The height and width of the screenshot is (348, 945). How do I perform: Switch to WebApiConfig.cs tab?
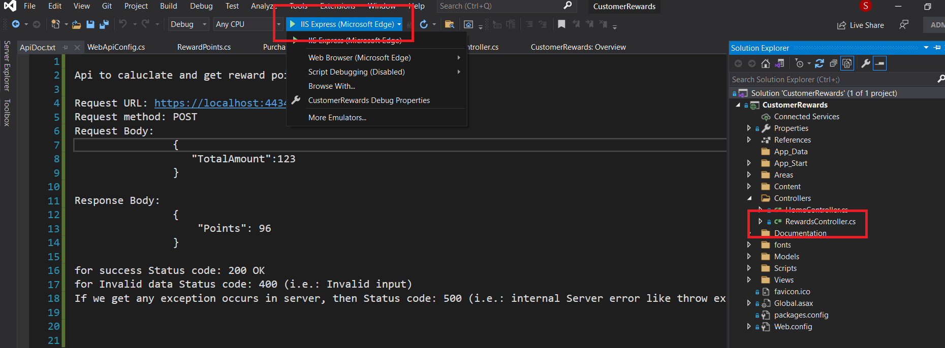tap(116, 47)
